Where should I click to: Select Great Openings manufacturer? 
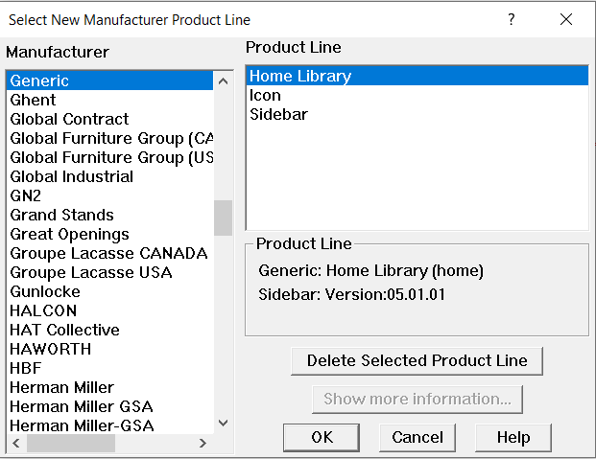coord(109,234)
